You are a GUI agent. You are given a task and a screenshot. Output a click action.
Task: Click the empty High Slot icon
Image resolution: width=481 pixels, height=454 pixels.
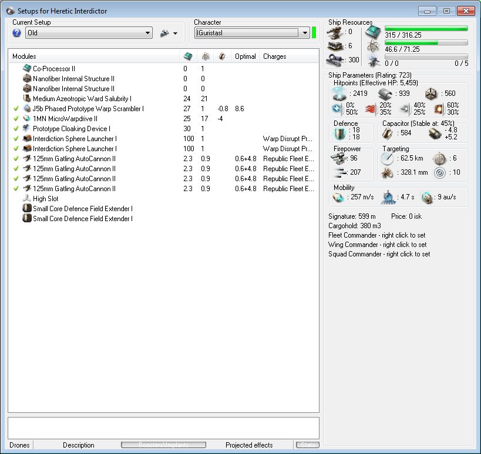click(27, 198)
